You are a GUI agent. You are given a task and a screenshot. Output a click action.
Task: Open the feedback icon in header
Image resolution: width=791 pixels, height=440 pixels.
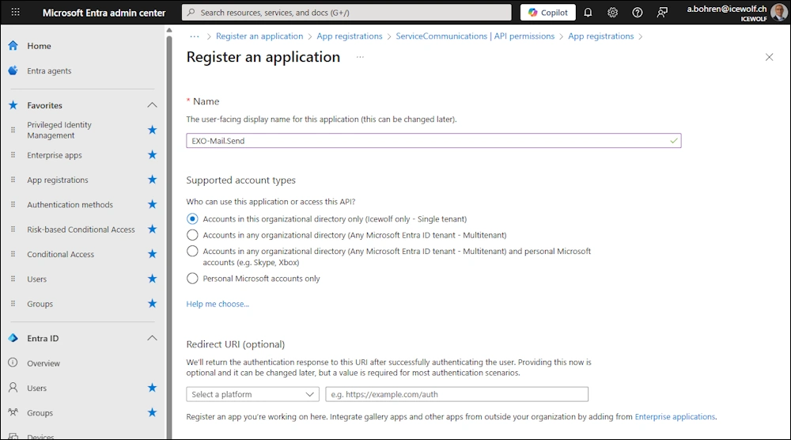point(663,13)
